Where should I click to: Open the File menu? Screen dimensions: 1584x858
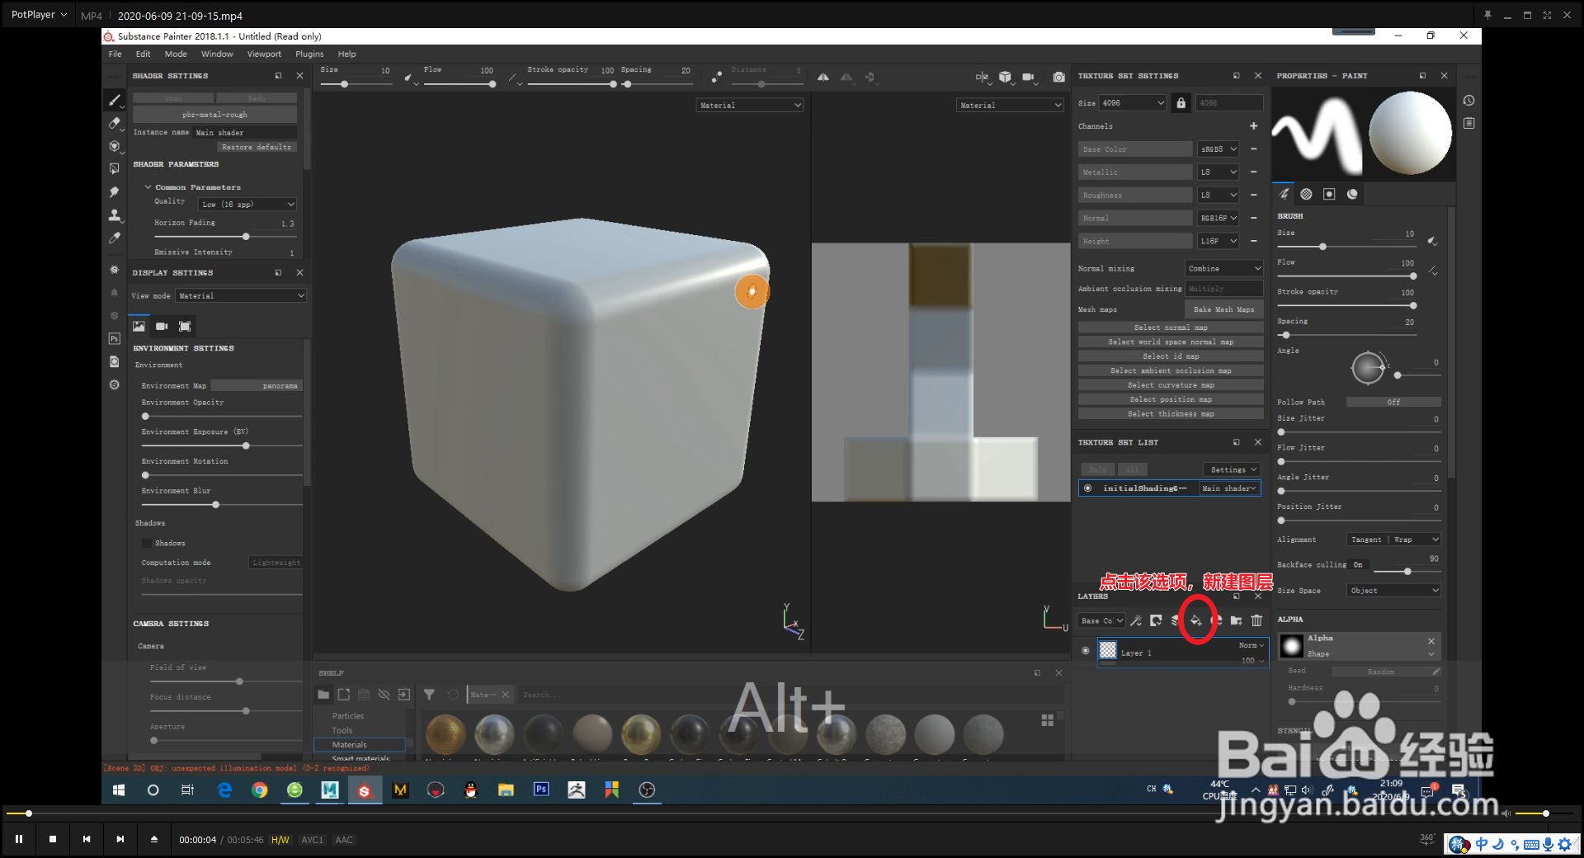(115, 54)
